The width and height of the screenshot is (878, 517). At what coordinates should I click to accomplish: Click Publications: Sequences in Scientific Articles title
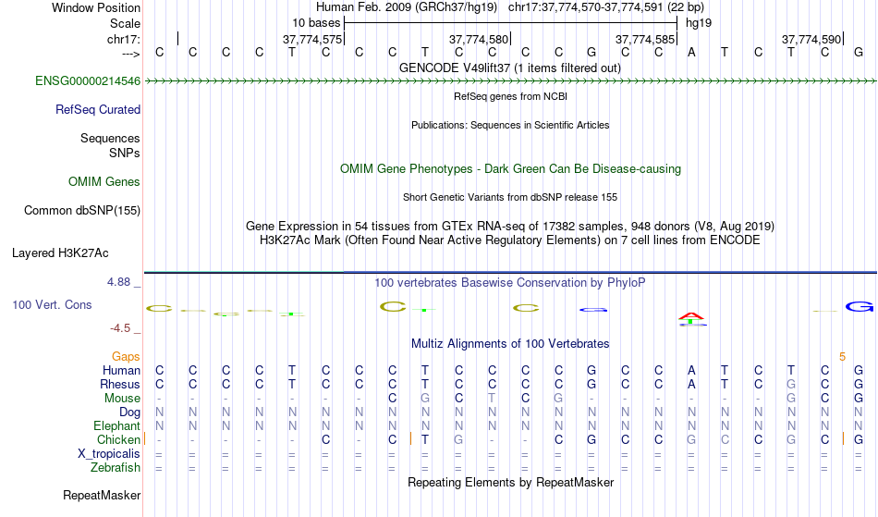[x=510, y=125]
